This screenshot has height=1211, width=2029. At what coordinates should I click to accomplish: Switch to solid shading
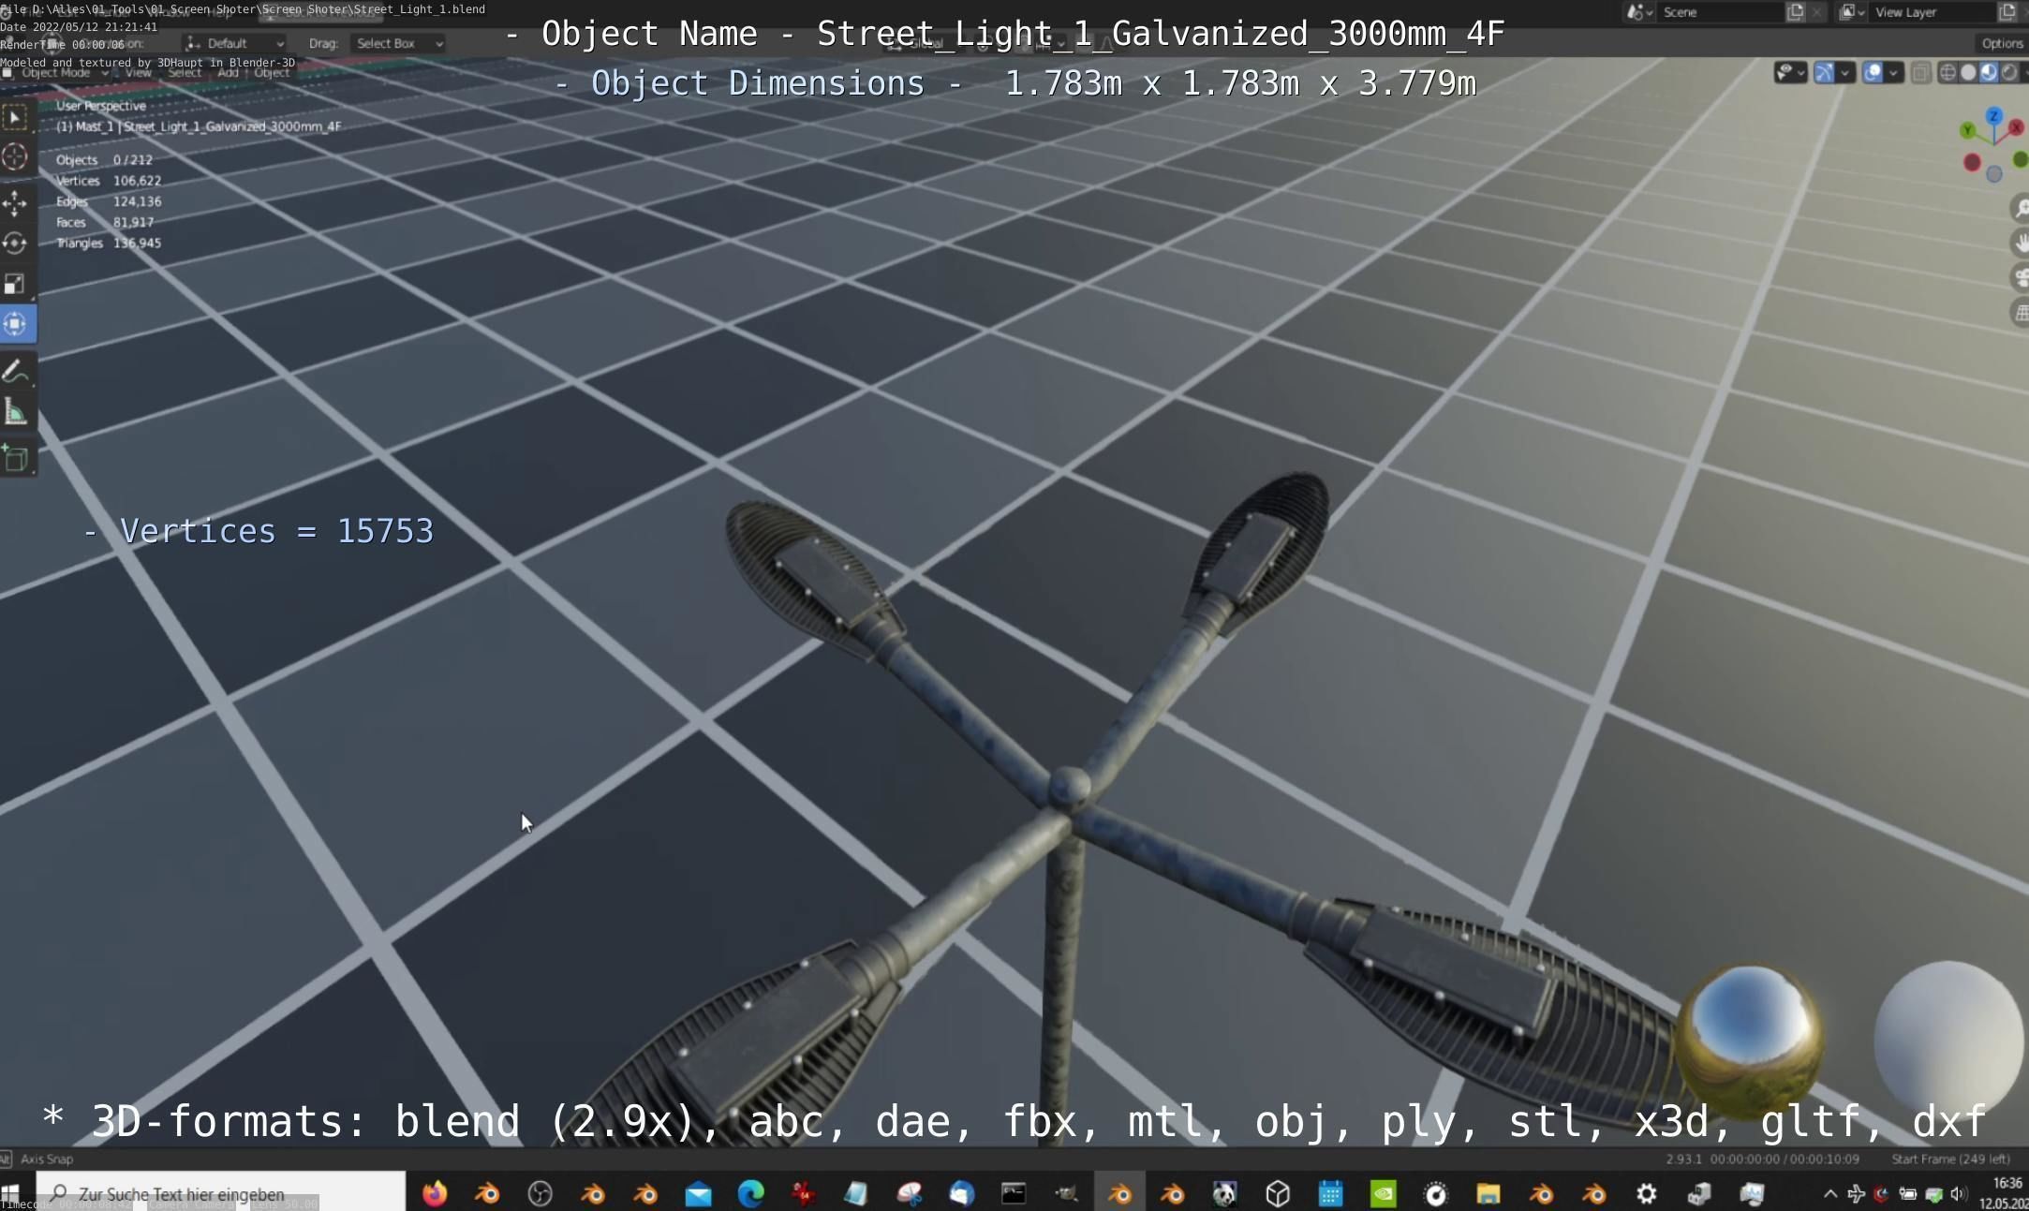(1968, 72)
